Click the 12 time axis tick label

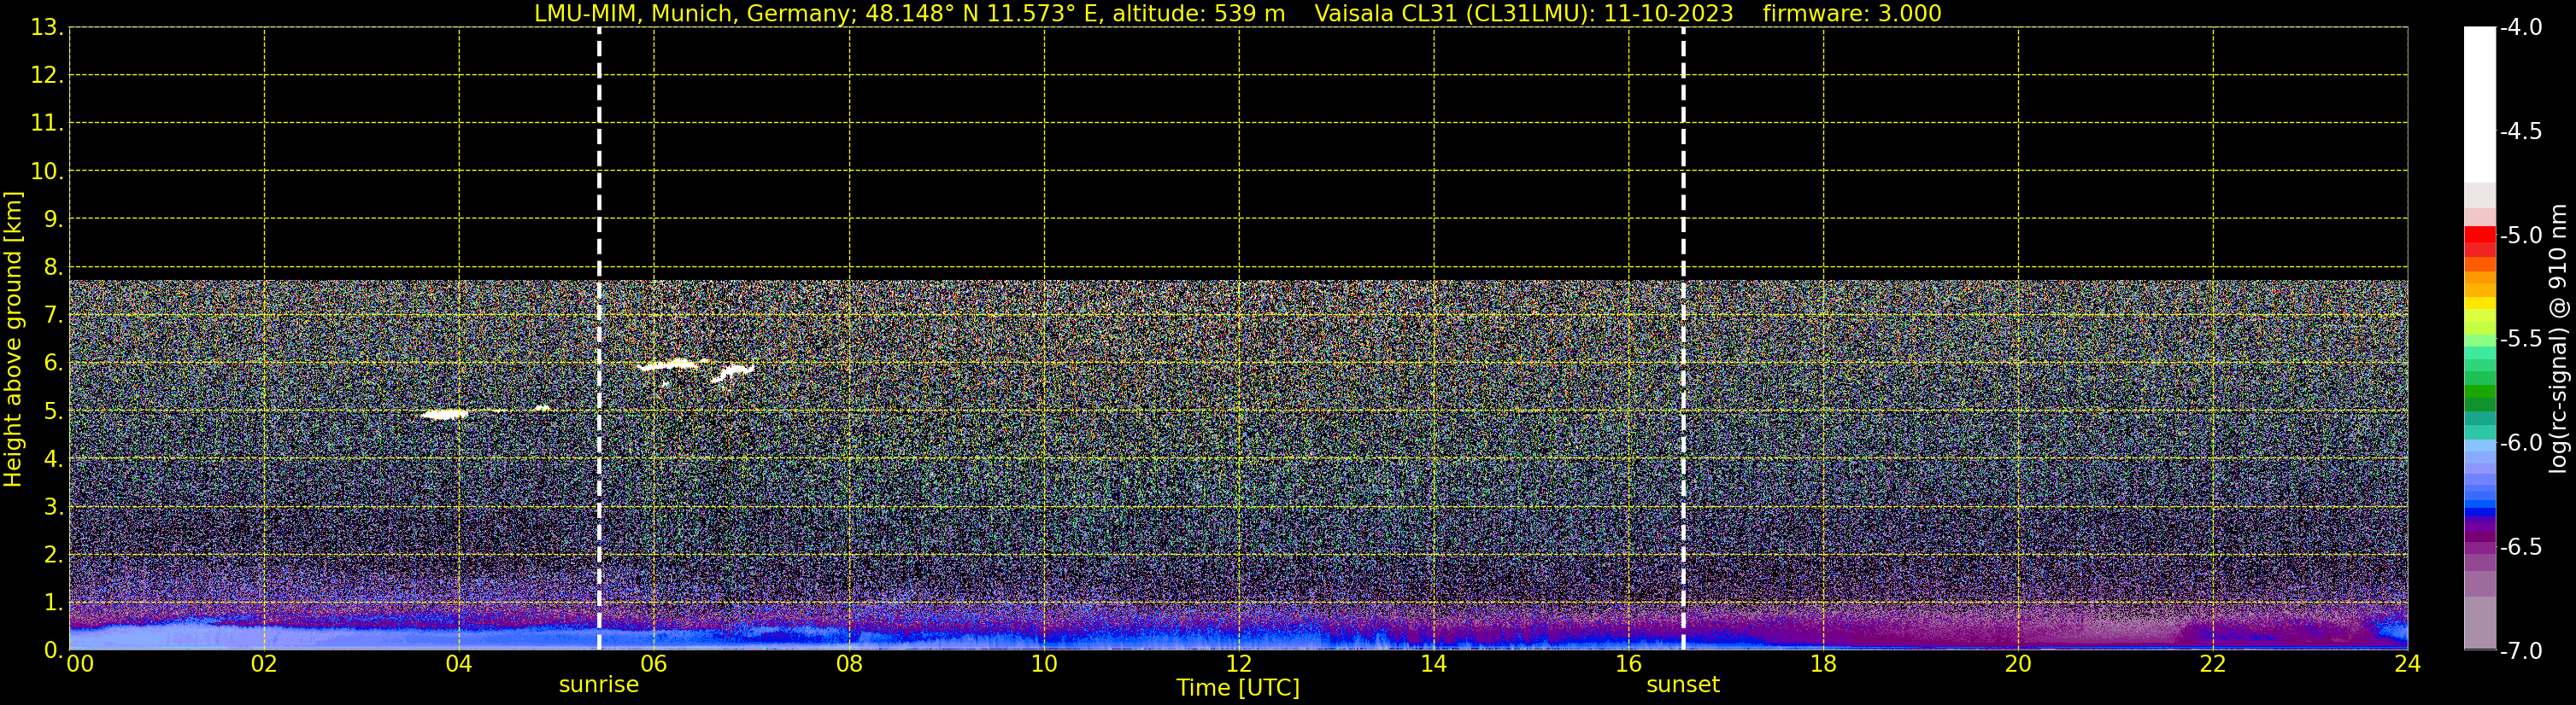pos(1239,665)
